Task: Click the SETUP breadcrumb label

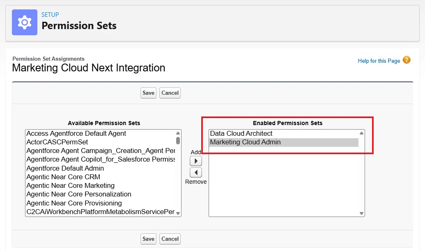Action: coord(50,15)
